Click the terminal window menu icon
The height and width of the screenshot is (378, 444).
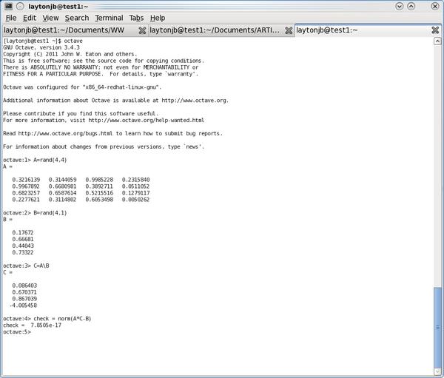click(x=8, y=6)
